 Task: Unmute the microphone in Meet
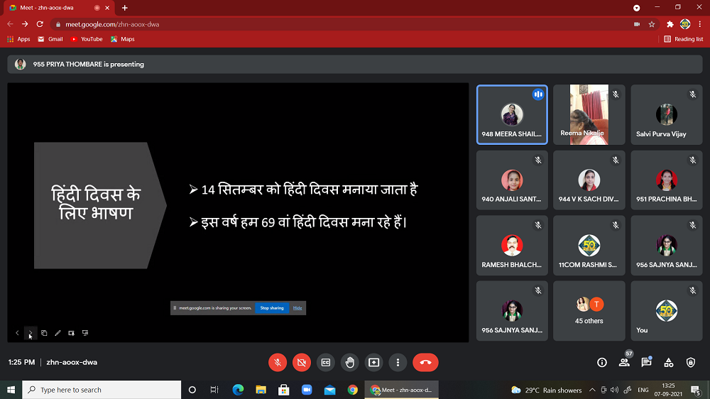click(x=278, y=362)
